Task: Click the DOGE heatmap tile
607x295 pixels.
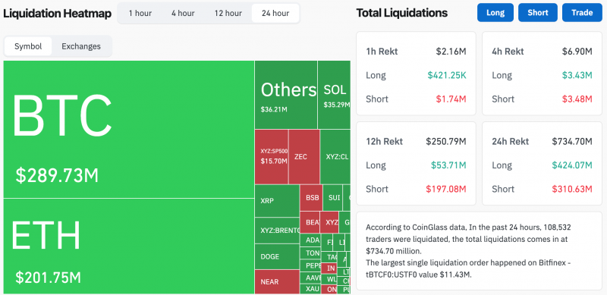Action: point(277,256)
